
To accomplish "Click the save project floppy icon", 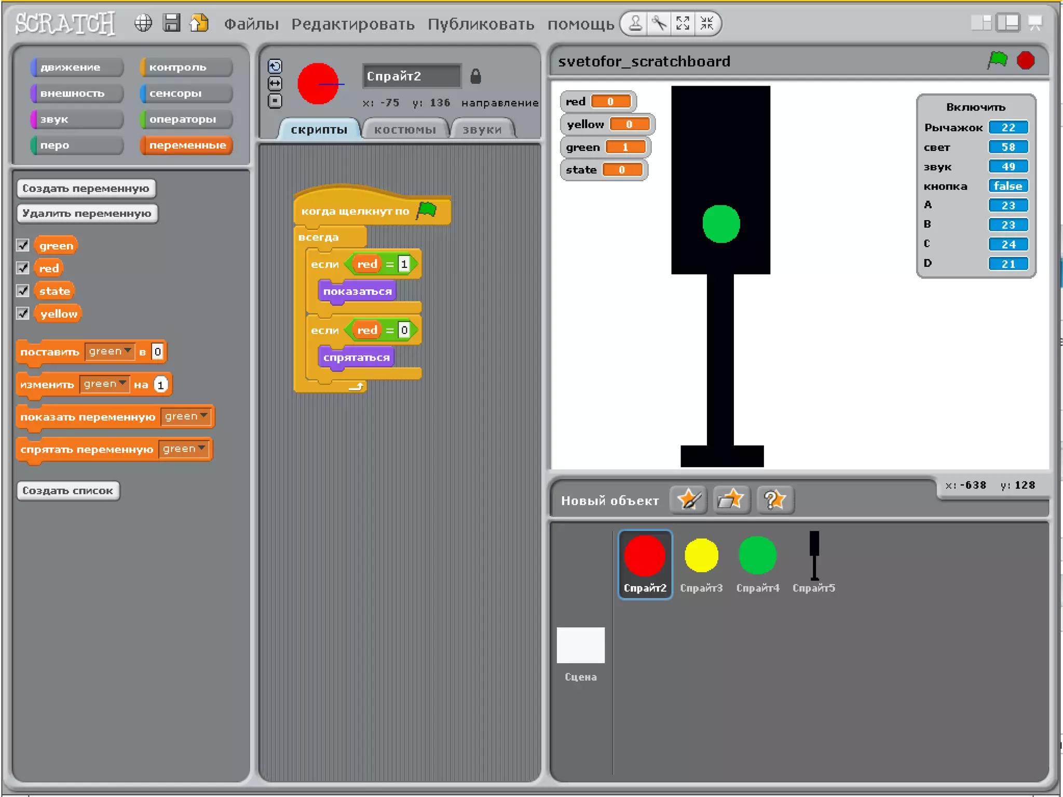I will tap(171, 23).
